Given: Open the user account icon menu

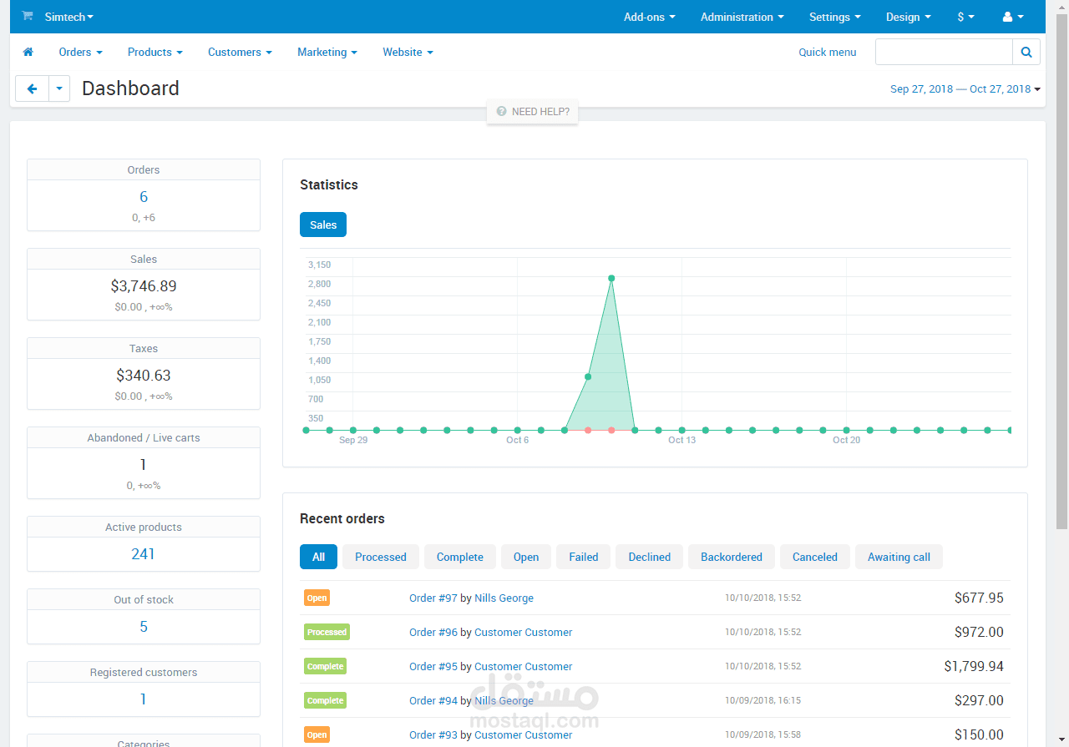Looking at the screenshot, I should [1013, 17].
